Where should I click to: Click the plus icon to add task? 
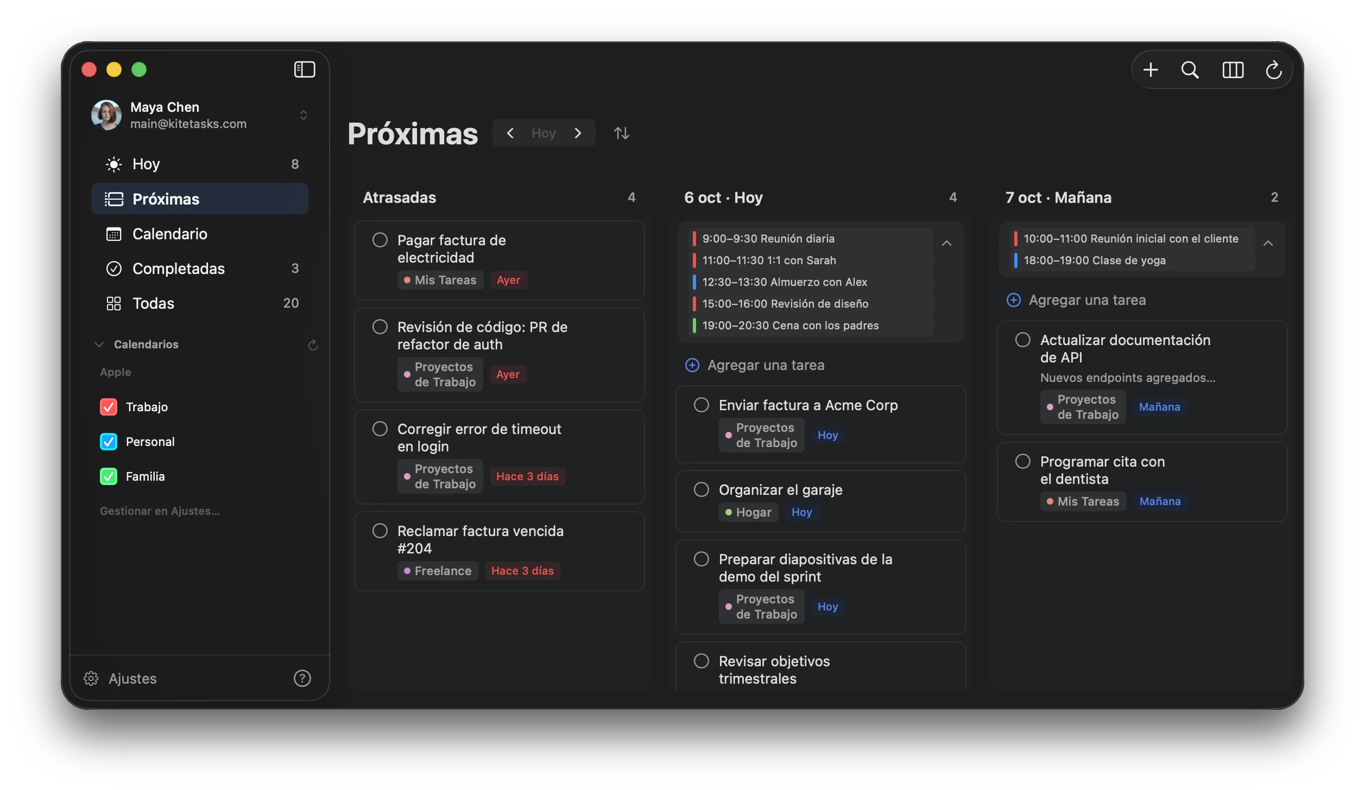click(1150, 69)
